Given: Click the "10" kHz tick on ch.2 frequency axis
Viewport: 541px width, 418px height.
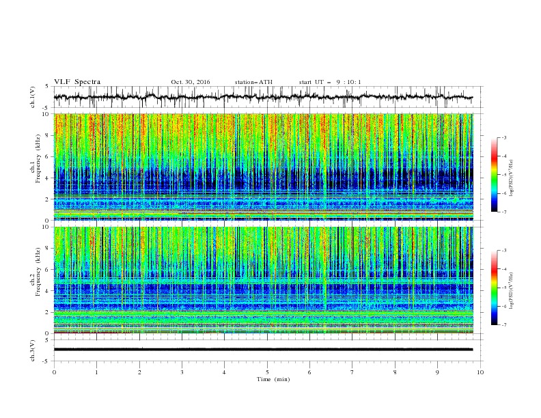Looking at the screenshot, I should pos(46,227).
